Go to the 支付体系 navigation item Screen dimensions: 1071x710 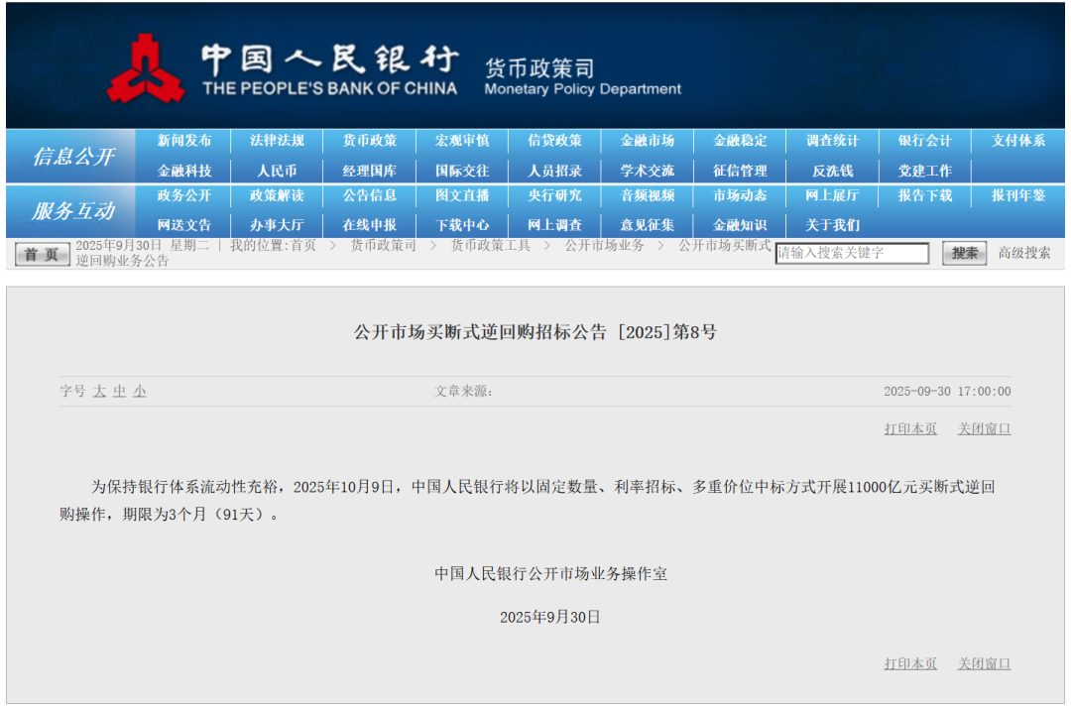[1018, 141]
